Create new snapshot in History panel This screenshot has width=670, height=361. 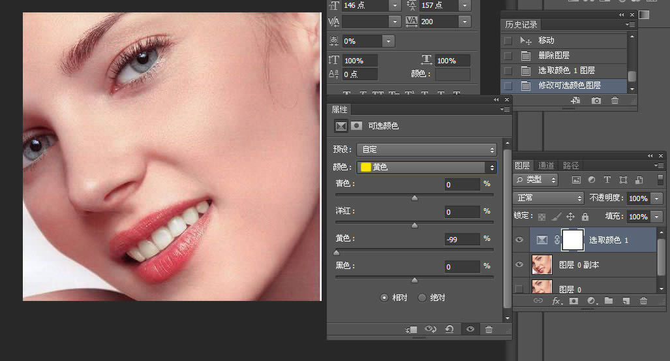click(596, 101)
